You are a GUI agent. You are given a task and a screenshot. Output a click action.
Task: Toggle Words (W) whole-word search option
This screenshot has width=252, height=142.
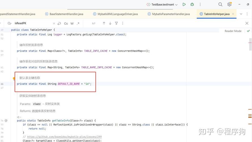pos(72,24)
